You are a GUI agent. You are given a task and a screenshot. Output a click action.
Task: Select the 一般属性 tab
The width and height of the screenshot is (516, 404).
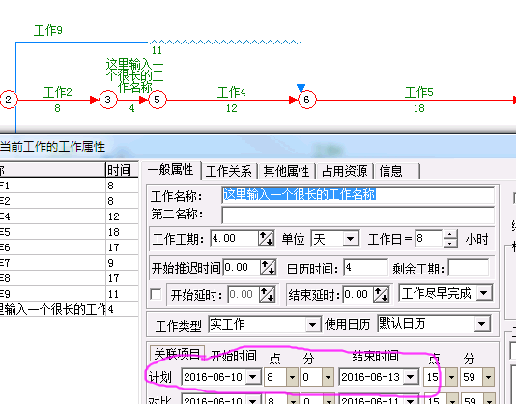(171, 170)
